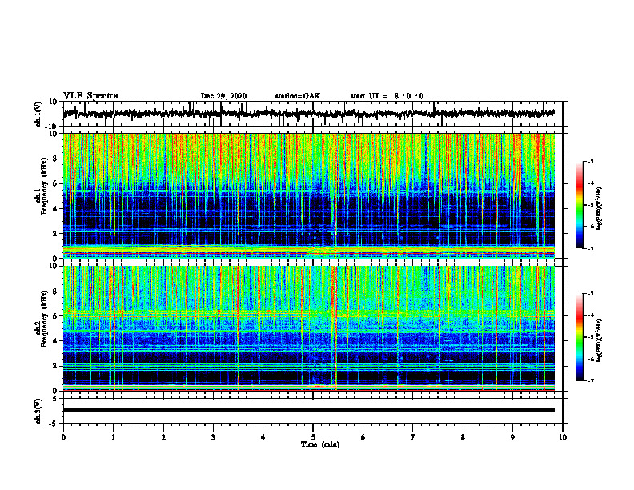Click inside the ch.2 spectrogram panel
The width and height of the screenshot is (634, 490).
tap(309, 328)
